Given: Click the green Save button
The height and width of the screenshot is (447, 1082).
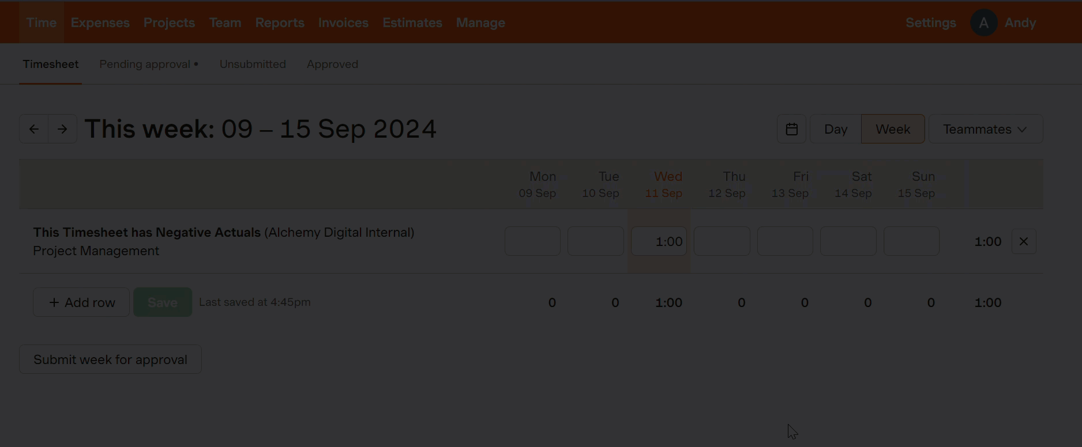Looking at the screenshot, I should pos(163,302).
